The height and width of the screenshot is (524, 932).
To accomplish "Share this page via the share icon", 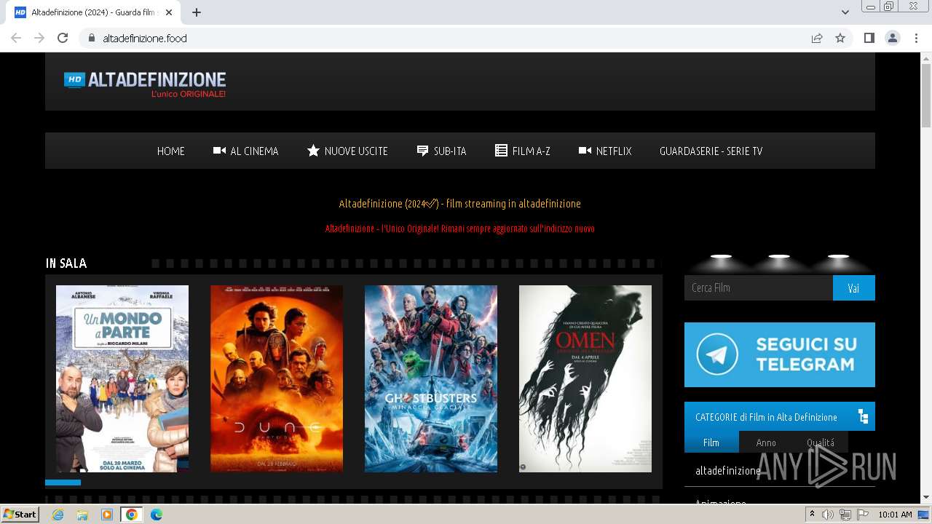I will click(x=817, y=38).
